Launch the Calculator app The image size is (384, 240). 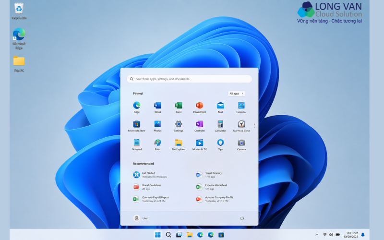tap(220, 126)
